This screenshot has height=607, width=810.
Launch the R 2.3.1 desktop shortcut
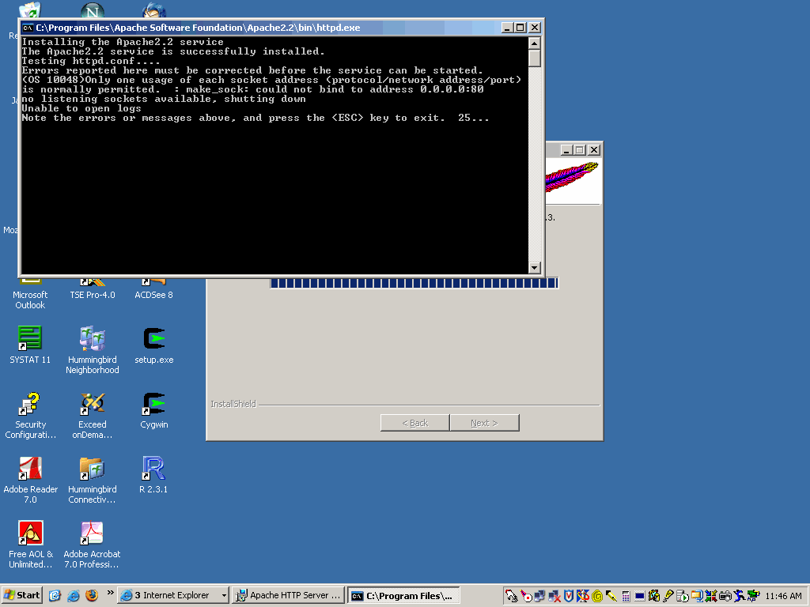tap(154, 474)
